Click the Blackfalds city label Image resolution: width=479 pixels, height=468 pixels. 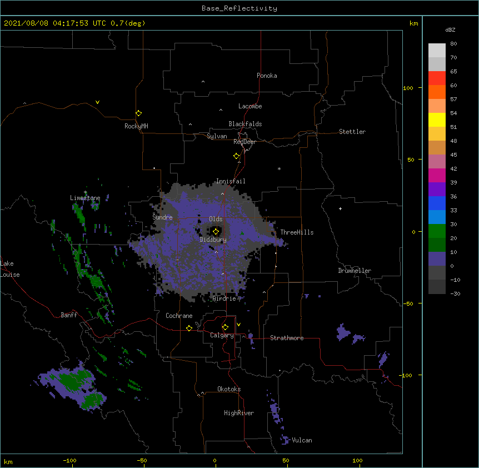point(245,124)
